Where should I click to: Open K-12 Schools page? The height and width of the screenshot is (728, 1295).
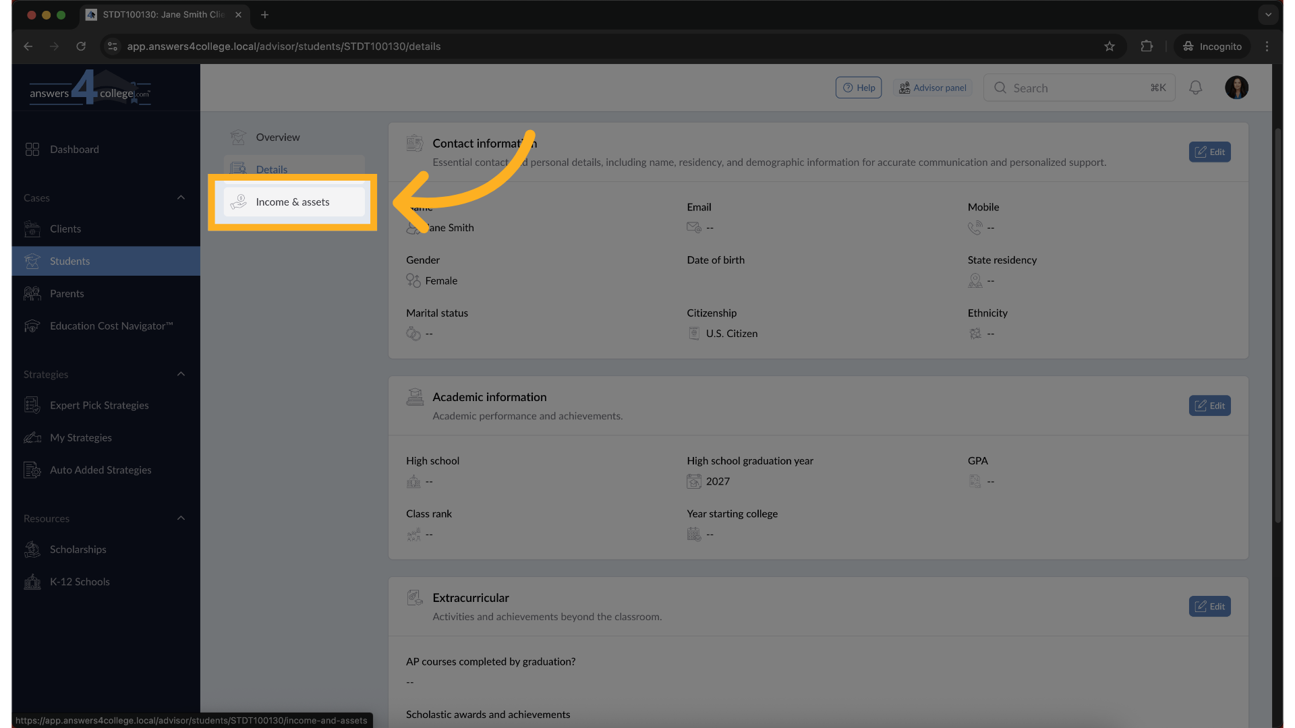tap(80, 582)
